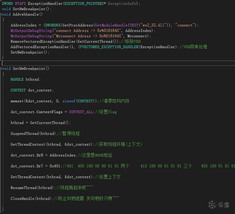Screen dimensions: 235x214
Task: Click the 'void SetHwBreakpoint()' definition header
Action: click(26, 69)
